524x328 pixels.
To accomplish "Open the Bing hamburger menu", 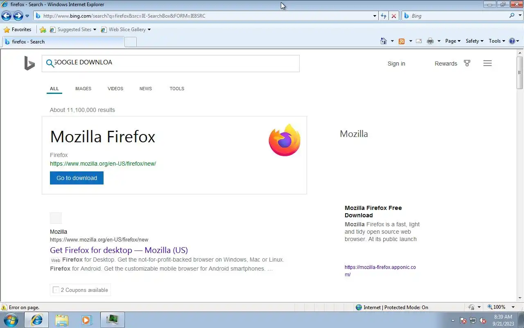I will (x=488, y=63).
